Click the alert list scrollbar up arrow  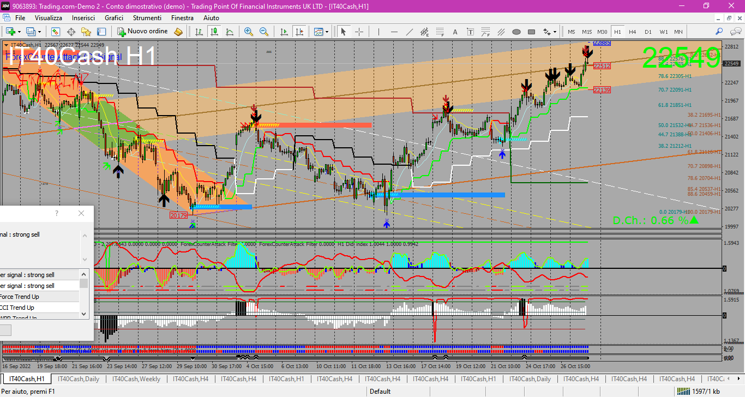point(83,274)
